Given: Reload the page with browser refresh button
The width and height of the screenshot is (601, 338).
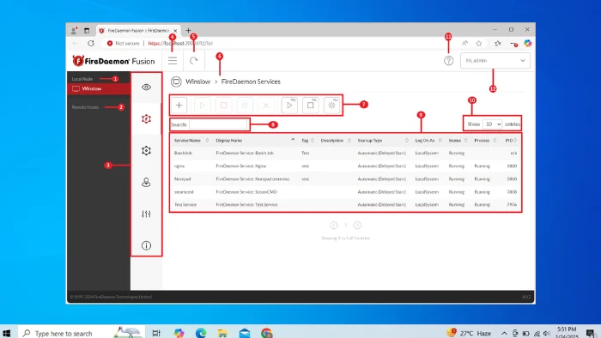Looking at the screenshot, I should click(91, 43).
